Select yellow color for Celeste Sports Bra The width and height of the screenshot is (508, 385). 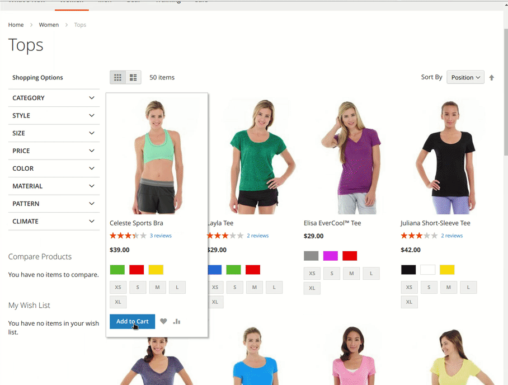(156, 270)
